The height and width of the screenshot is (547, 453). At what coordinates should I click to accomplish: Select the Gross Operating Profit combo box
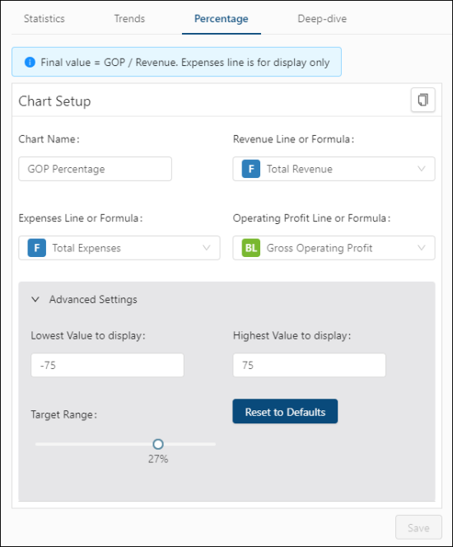[334, 248]
